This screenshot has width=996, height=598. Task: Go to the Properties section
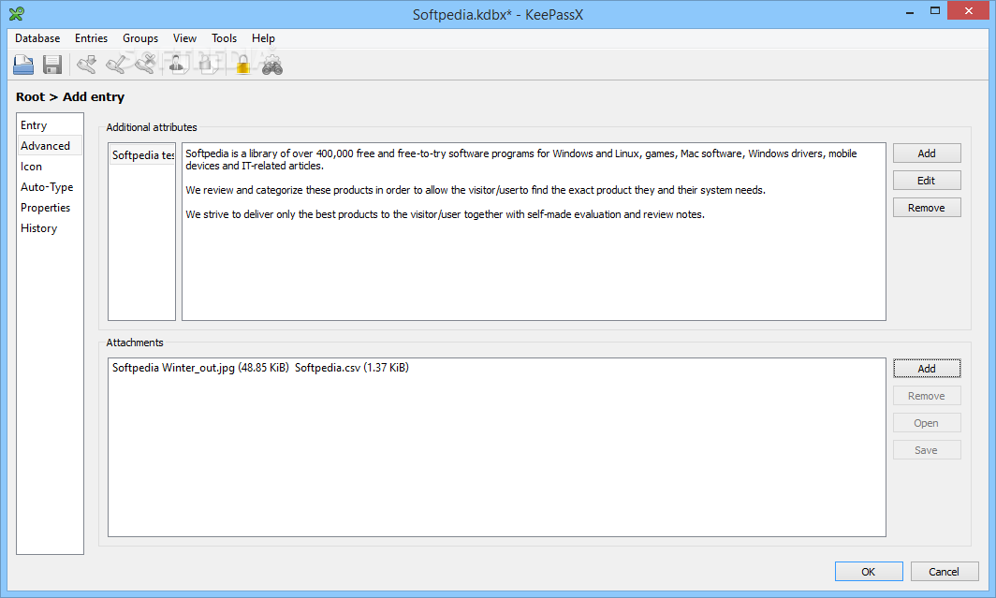50,208
